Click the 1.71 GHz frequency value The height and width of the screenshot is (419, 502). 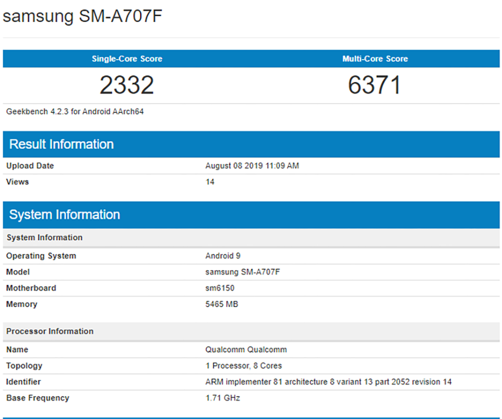pos(223,398)
